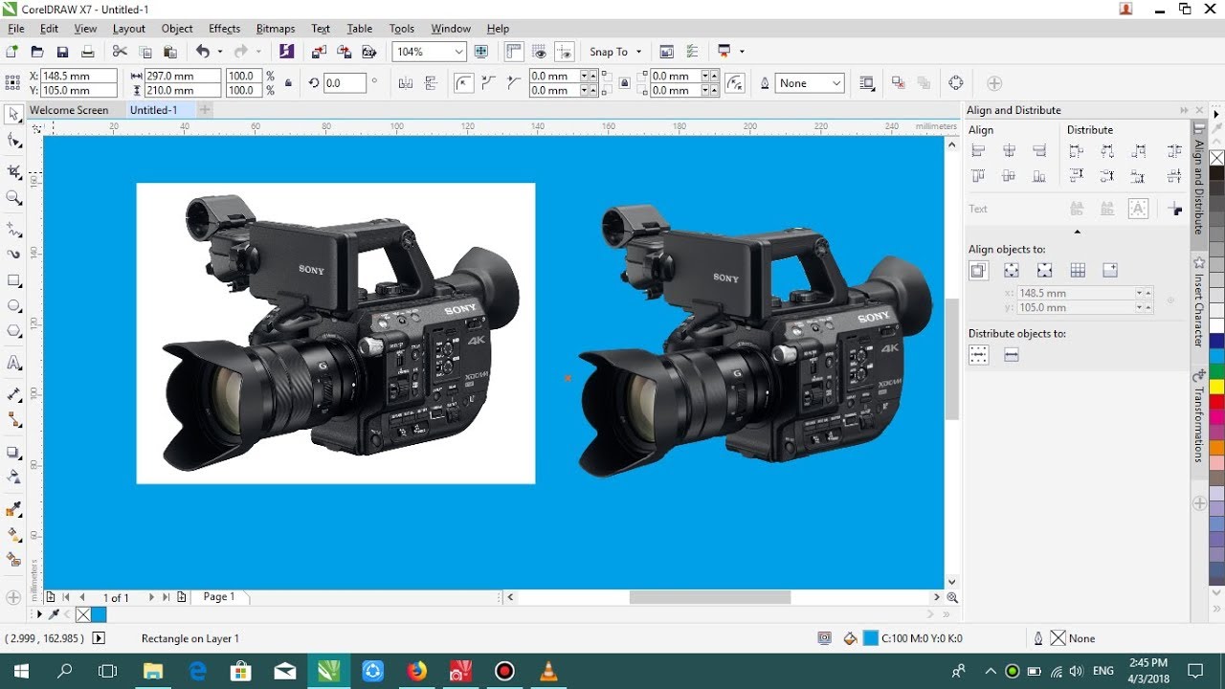Viewport: 1225px width, 689px height.
Task: Align left in Align and Distribute panel
Action: (978, 151)
